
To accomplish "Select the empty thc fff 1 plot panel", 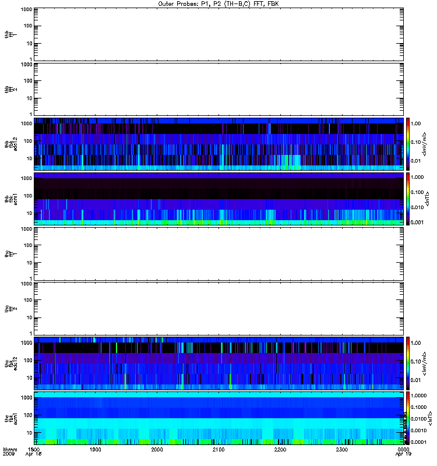I will tap(218, 254).
